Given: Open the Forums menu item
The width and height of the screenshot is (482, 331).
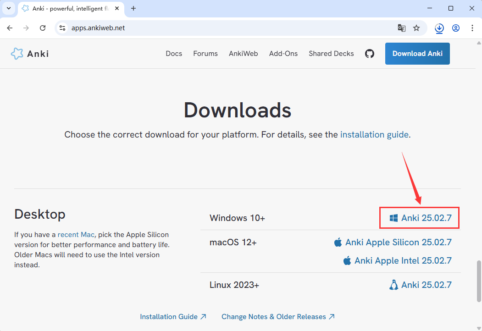Looking at the screenshot, I should pyautogui.click(x=205, y=54).
